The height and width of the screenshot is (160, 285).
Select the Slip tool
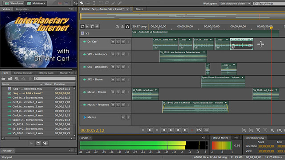click(x=88, y=3)
